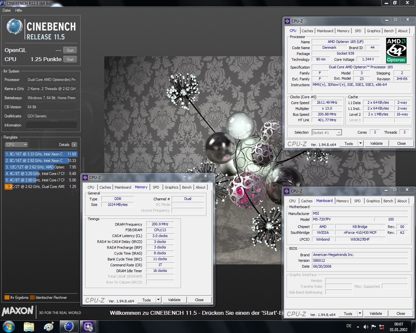416x333 pixels.
Task: Click Validate in CPU-Z memory window
Action: [174, 300]
